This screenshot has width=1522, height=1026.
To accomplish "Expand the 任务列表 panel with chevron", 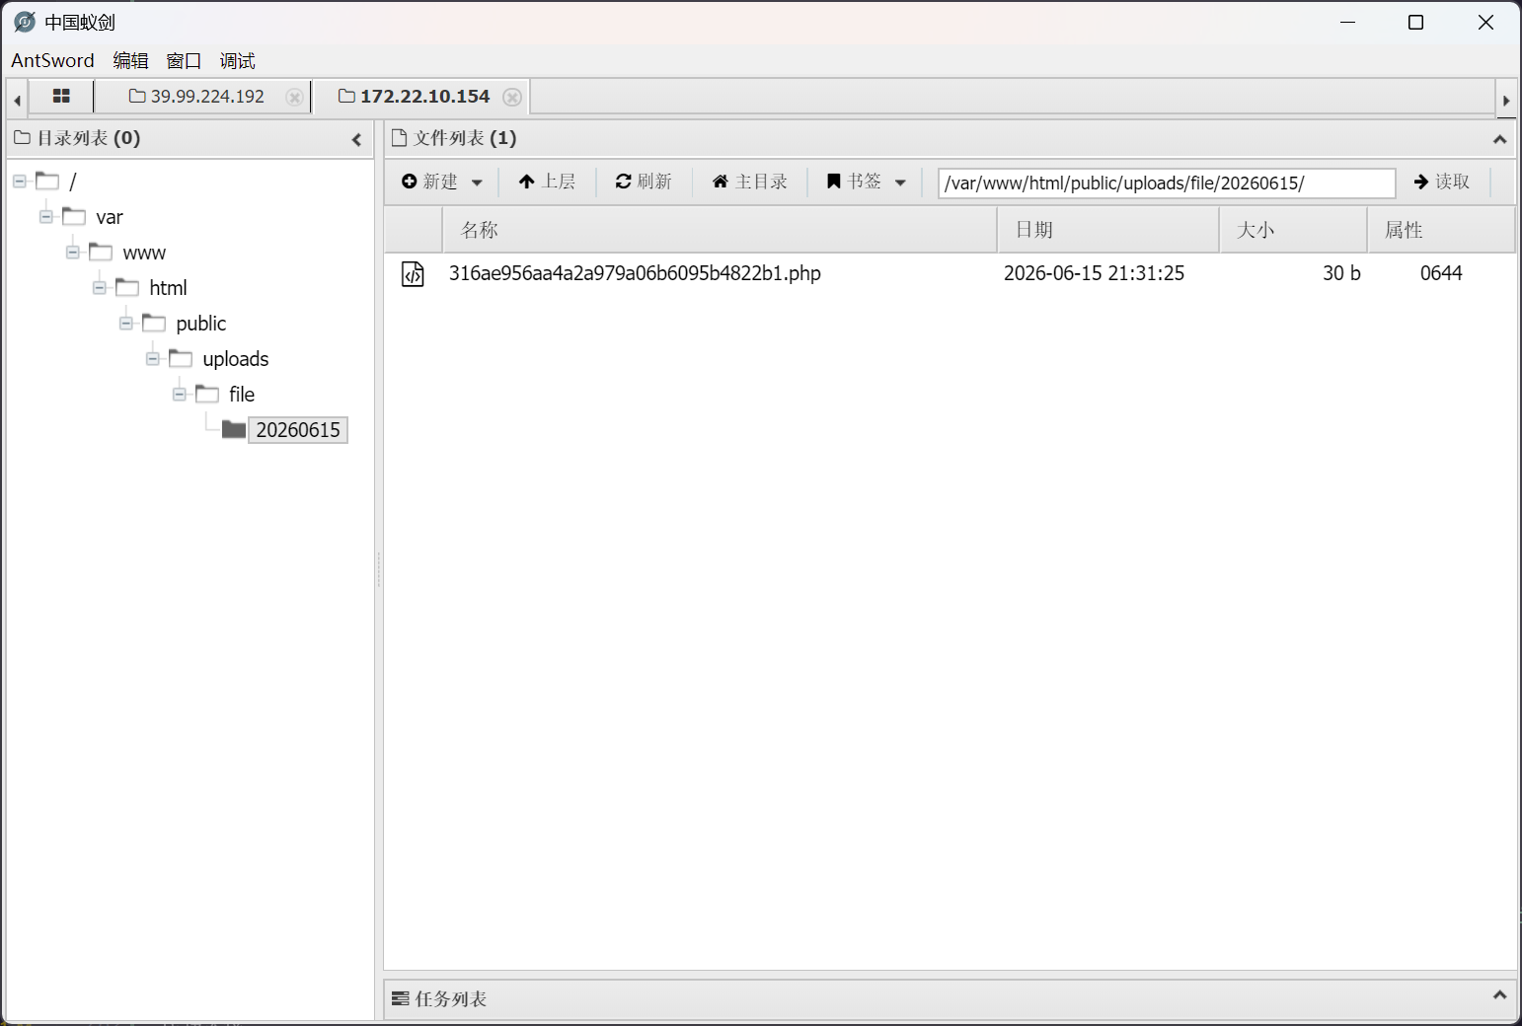I will click(x=1499, y=995).
